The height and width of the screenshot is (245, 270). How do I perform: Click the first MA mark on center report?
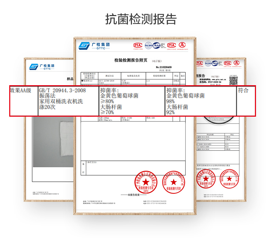tap(138, 46)
